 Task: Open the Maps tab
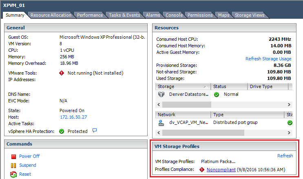[224, 15]
